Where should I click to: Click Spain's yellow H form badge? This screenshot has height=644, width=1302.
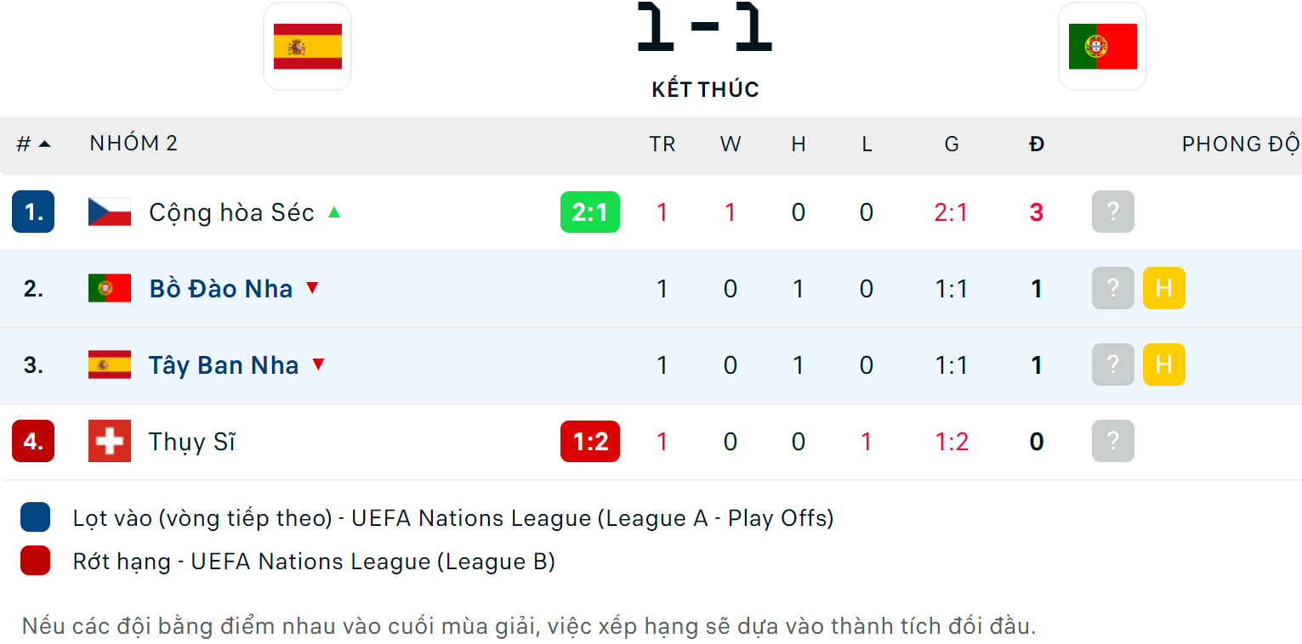tap(1163, 364)
